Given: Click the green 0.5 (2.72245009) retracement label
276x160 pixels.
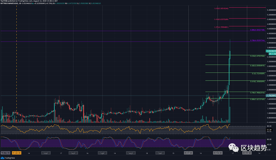Looking at the screenshot, I should point(258,73).
